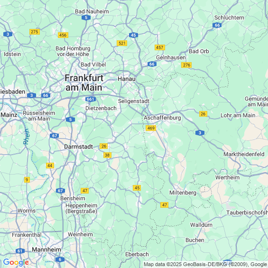268x268 pixels.
Task: Click the Map data copyright attribution
Action: pos(205,264)
